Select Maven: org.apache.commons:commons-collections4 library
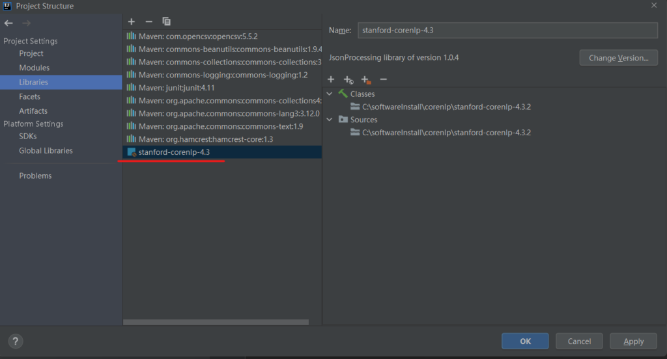This screenshot has height=359, width=667. pyautogui.click(x=222, y=101)
